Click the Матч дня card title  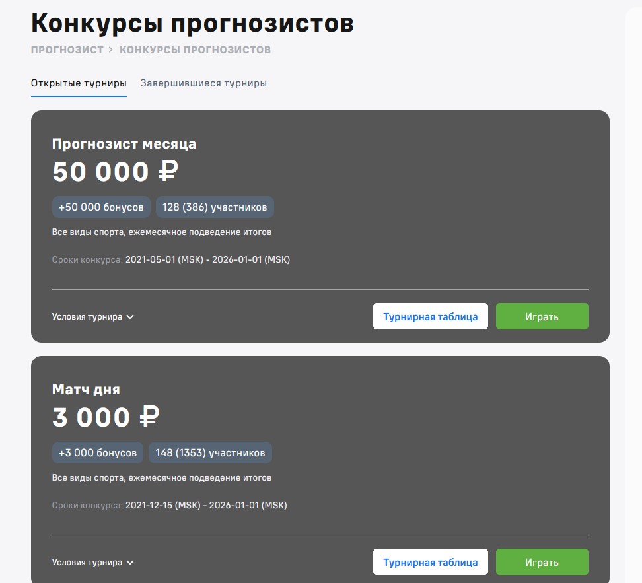(x=85, y=389)
